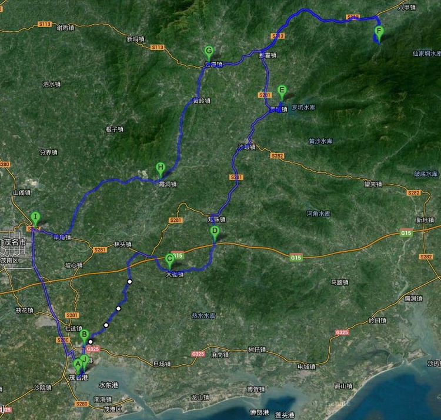The width and height of the screenshot is (441, 420).
Task: Click the 八甲镇 town label
Action: pyautogui.click(x=406, y=8)
